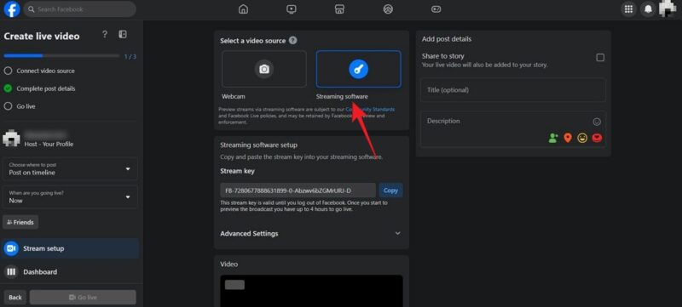The width and height of the screenshot is (682, 307).
Task: Open the Choose where to post dropdown
Action: click(x=70, y=168)
